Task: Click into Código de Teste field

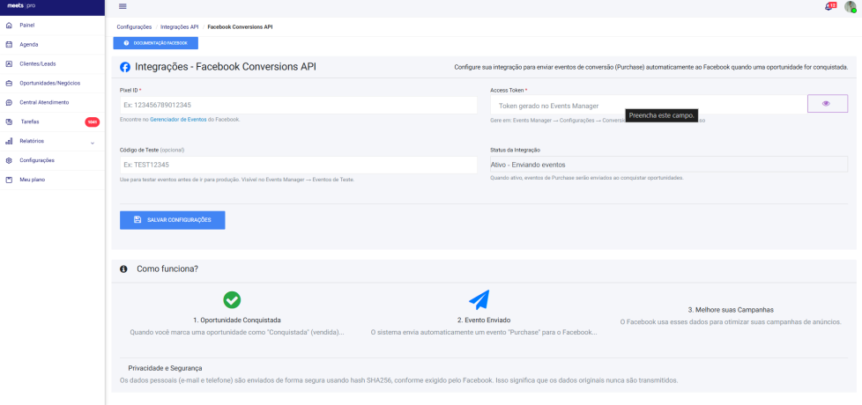Action: [298, 165]
